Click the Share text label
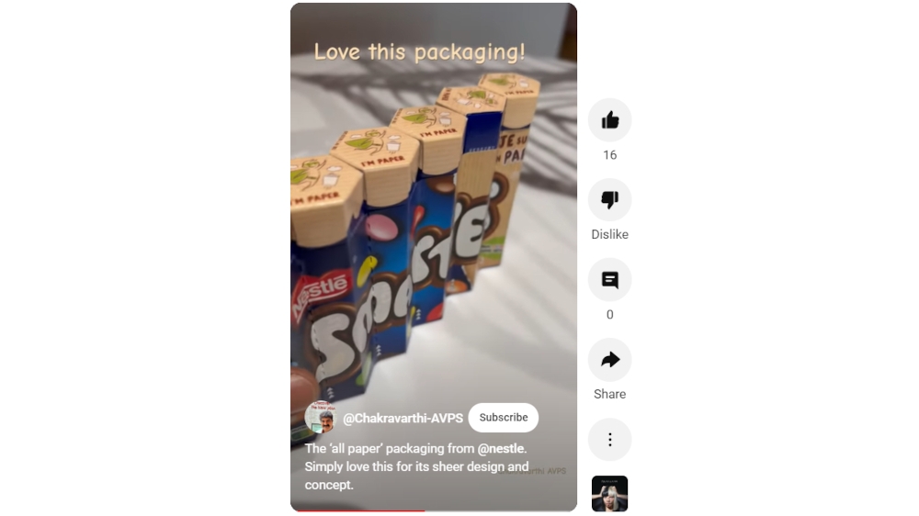The height and width of the screenshot is (516, 919). tap(609, 394)
